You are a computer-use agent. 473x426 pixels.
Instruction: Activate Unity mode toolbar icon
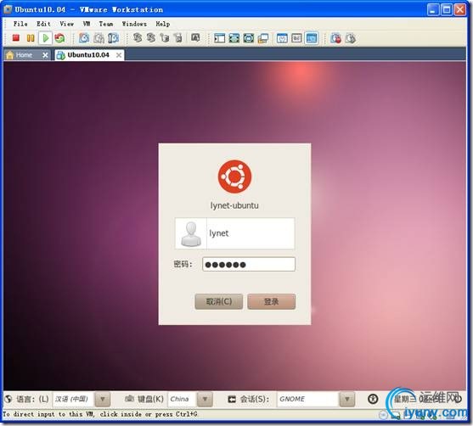[263, 38]
